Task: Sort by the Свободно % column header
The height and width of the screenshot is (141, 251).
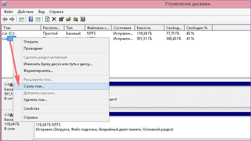Action: click(x=198, y=28)
